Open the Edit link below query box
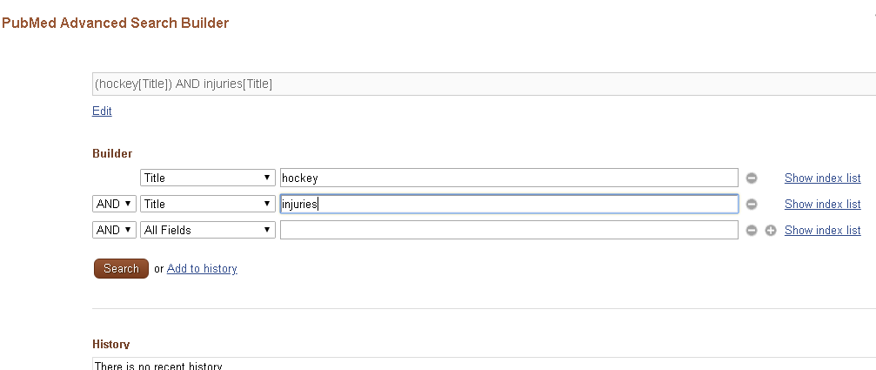 (102, 111)
